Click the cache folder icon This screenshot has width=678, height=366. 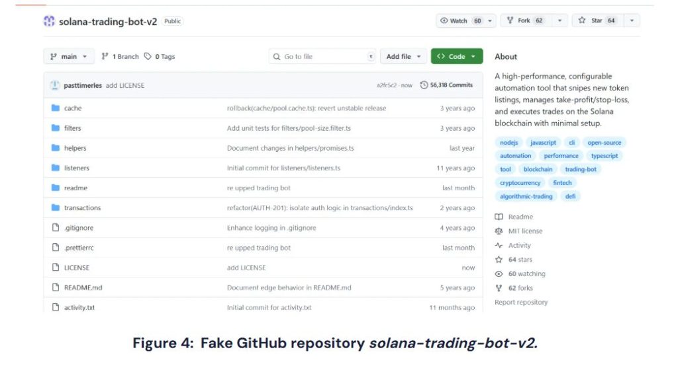coord(56,108)
